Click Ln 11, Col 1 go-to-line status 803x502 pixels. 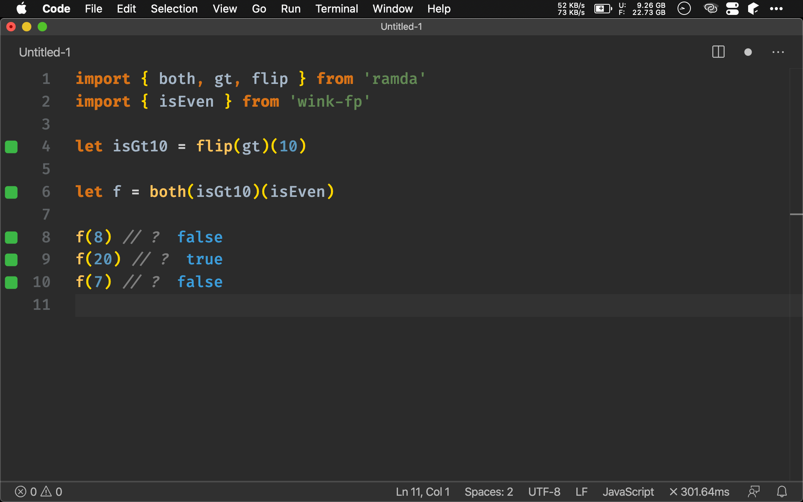(x=423, y=492)
